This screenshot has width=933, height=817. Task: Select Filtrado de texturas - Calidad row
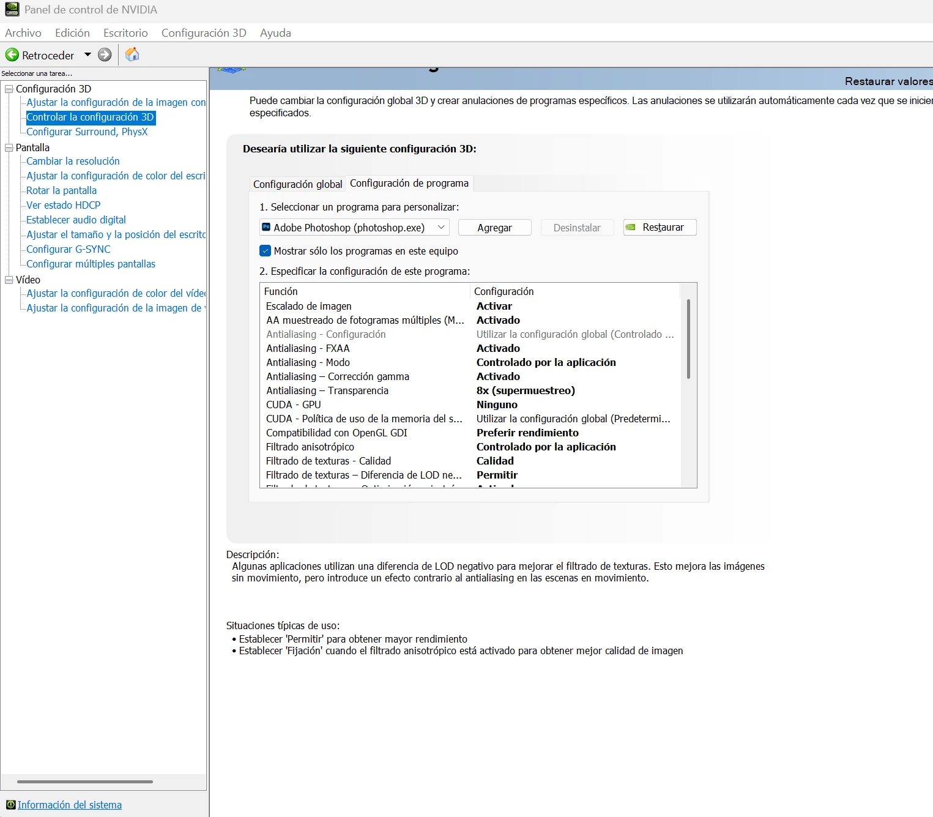[x=470, y=461]
